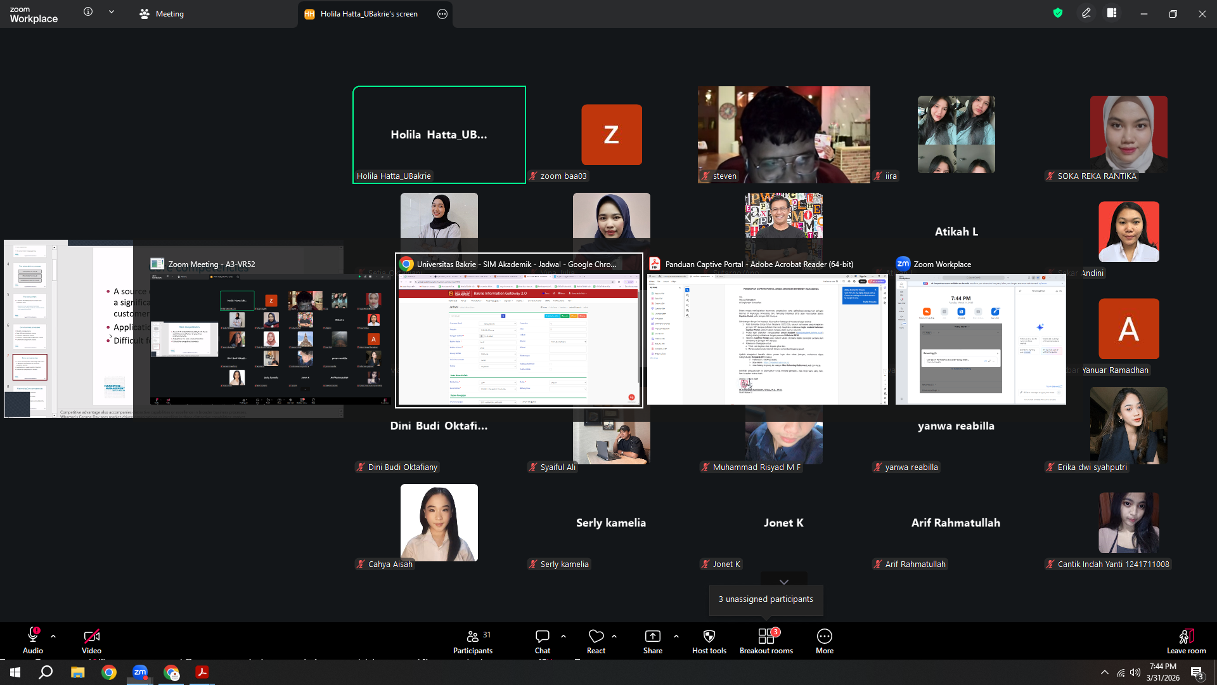
Task: Open the Chat panel
Action: pos(543,642)
